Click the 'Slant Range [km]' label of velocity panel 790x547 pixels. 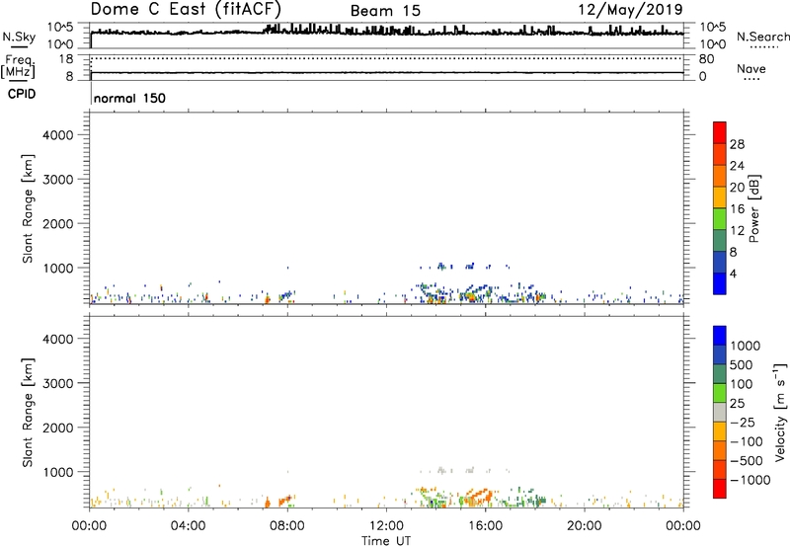28,413
